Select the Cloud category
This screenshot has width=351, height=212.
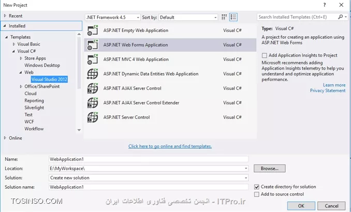pos(31,94)
